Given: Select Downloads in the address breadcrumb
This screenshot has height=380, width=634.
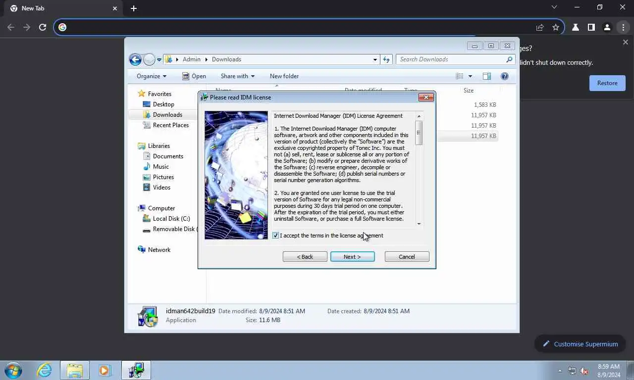Looking at the screenshot, I should tap(226, 59).
